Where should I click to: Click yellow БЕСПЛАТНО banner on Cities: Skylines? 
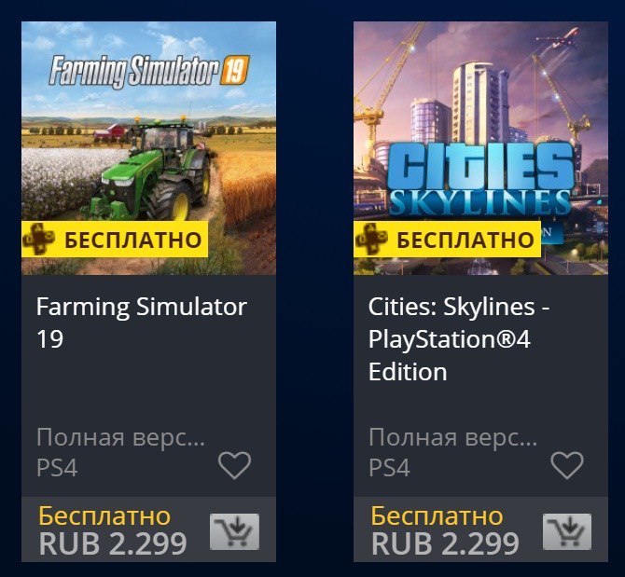(x=447, y=240)
